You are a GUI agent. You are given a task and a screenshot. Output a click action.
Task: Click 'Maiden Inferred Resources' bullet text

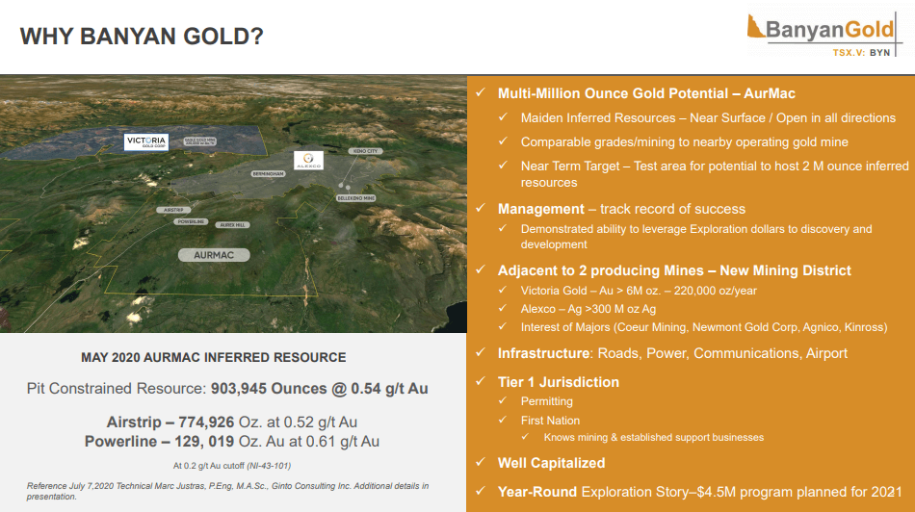click(708, 117)
